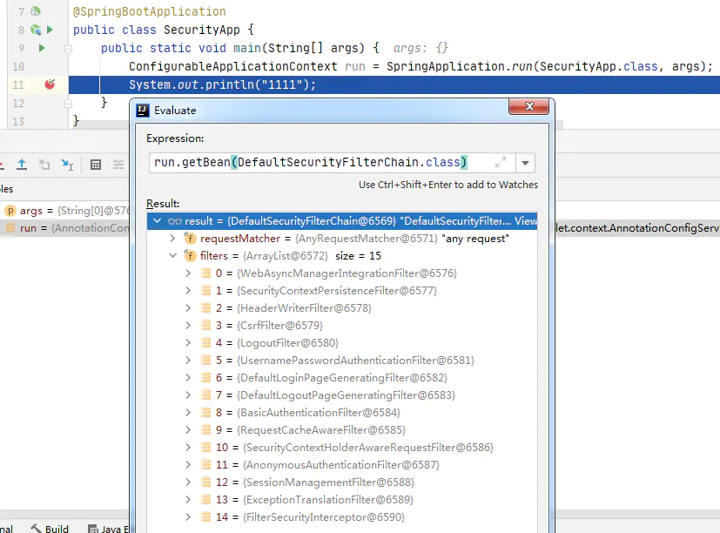
Task: Expand BasicAuthenticationFilter entry 8
Action: click(188, 413)
